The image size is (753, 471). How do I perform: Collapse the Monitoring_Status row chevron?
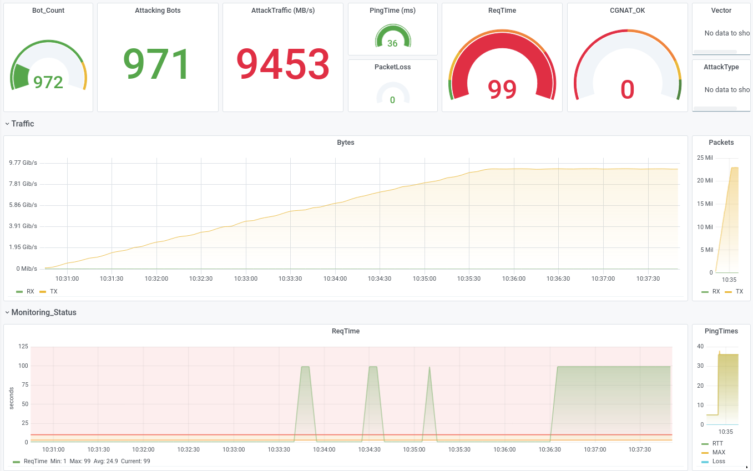pos(7,312)
